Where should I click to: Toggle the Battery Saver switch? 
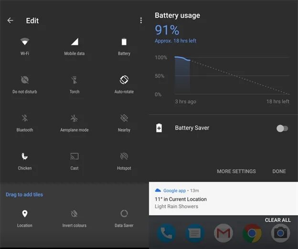282,129
